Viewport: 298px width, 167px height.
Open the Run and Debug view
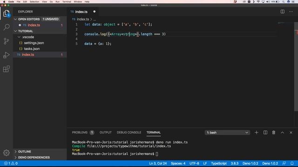click(x=6, y=55)
